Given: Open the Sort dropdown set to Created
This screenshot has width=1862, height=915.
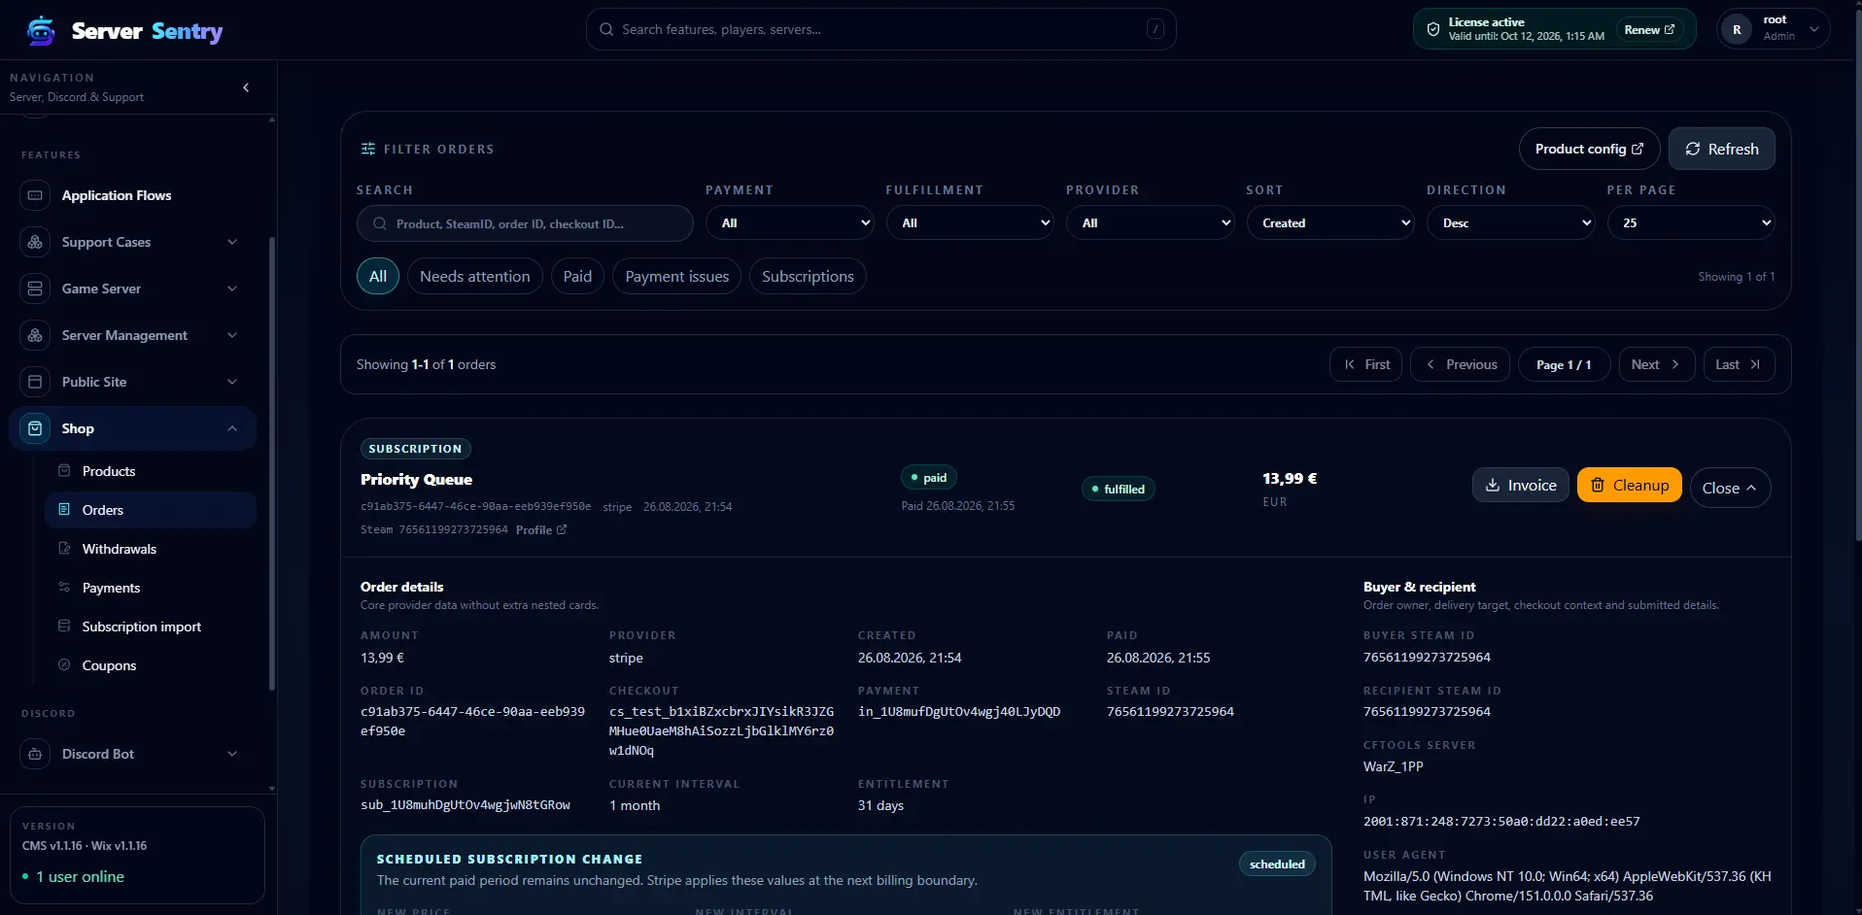Looking at the screenshot, I should 1330,223.
